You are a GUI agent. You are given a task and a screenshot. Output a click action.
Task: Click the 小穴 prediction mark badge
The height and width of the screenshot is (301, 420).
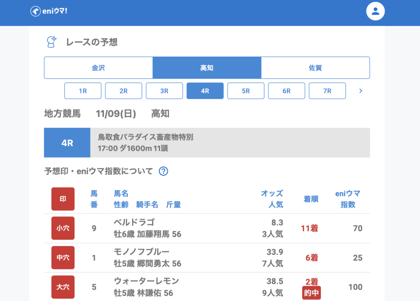click(x=63, y=228)
